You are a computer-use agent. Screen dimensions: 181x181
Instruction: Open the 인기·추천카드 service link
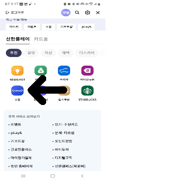pyautogui.click(x=66, y=124)
